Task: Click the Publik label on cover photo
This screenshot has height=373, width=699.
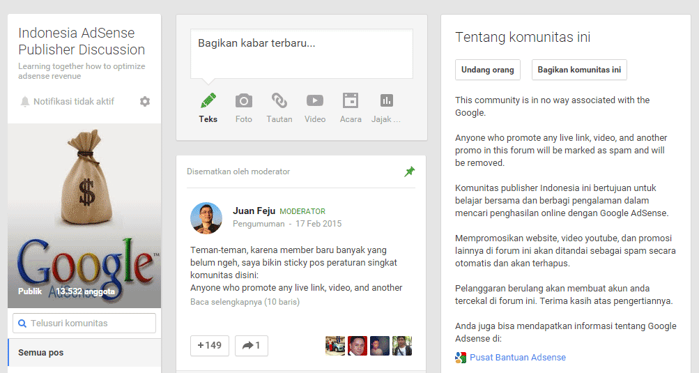Action: click(30, 291)
